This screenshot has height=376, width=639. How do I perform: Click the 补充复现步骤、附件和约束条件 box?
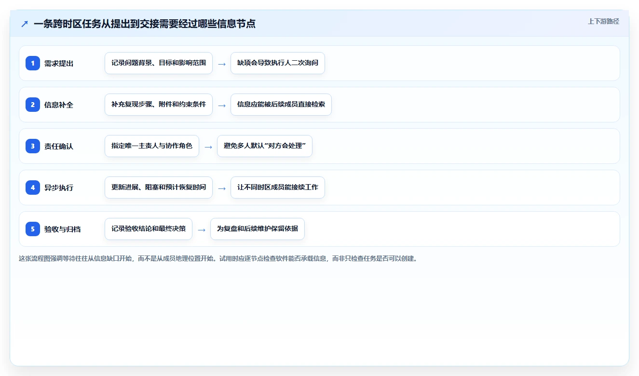(159, 105)
